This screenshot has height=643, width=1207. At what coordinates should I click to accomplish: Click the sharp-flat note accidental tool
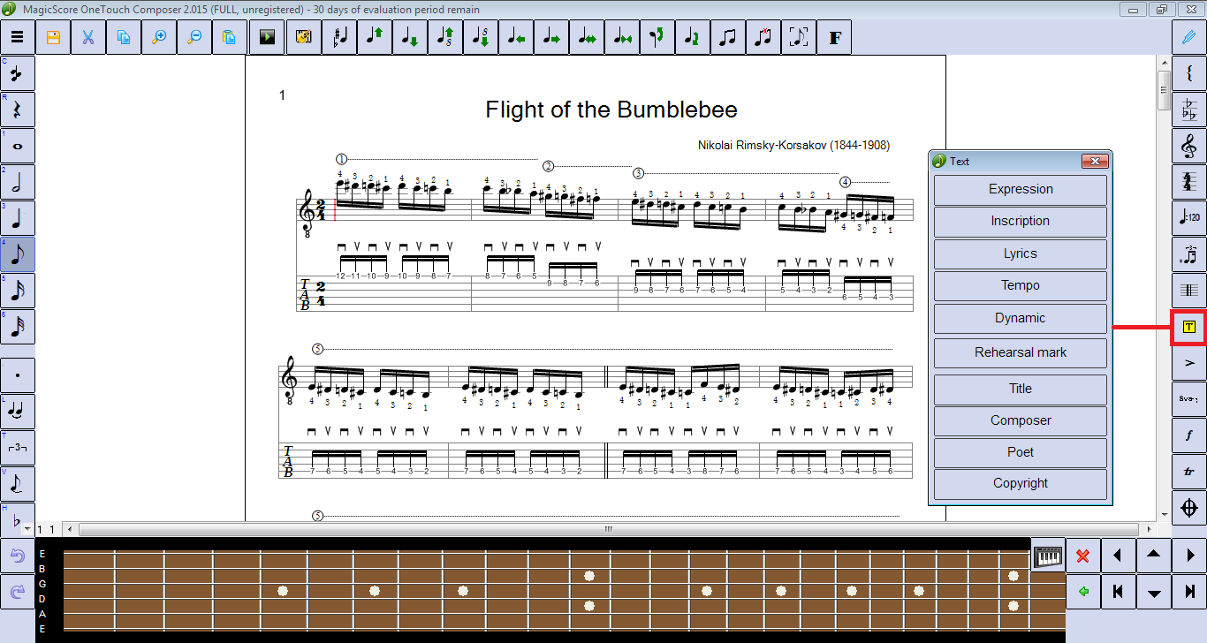[x=339, y=37]
